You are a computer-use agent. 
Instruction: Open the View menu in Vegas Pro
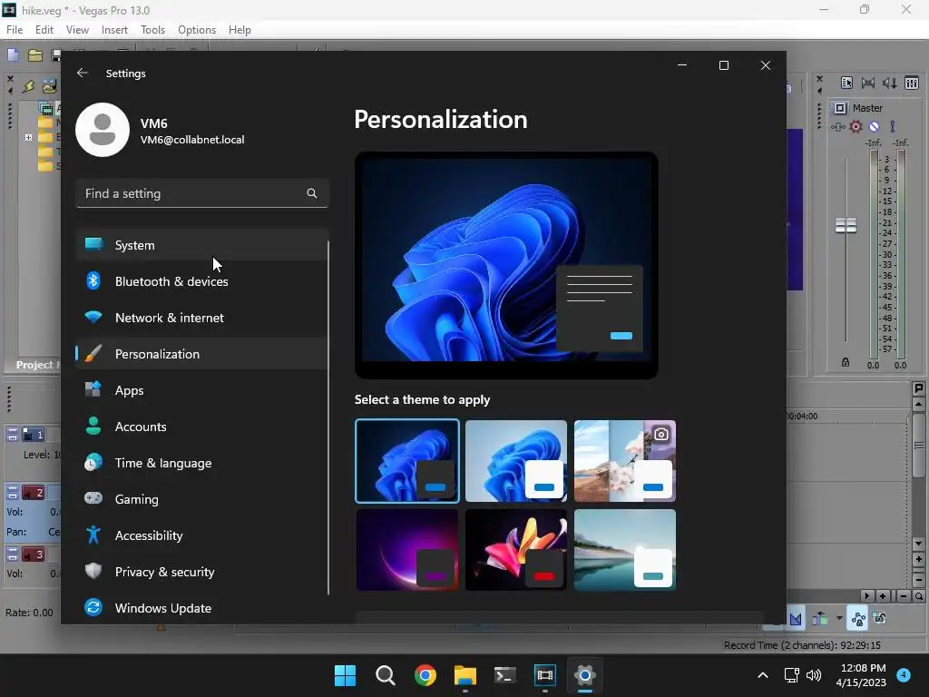coord(77,30)
